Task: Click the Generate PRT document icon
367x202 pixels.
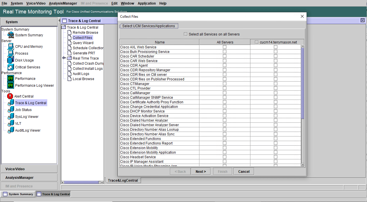Action: tap(69, 53)
